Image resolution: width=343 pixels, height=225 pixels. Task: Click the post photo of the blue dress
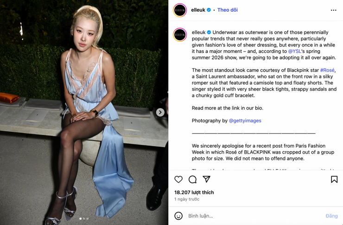click(x=84, y=112)
